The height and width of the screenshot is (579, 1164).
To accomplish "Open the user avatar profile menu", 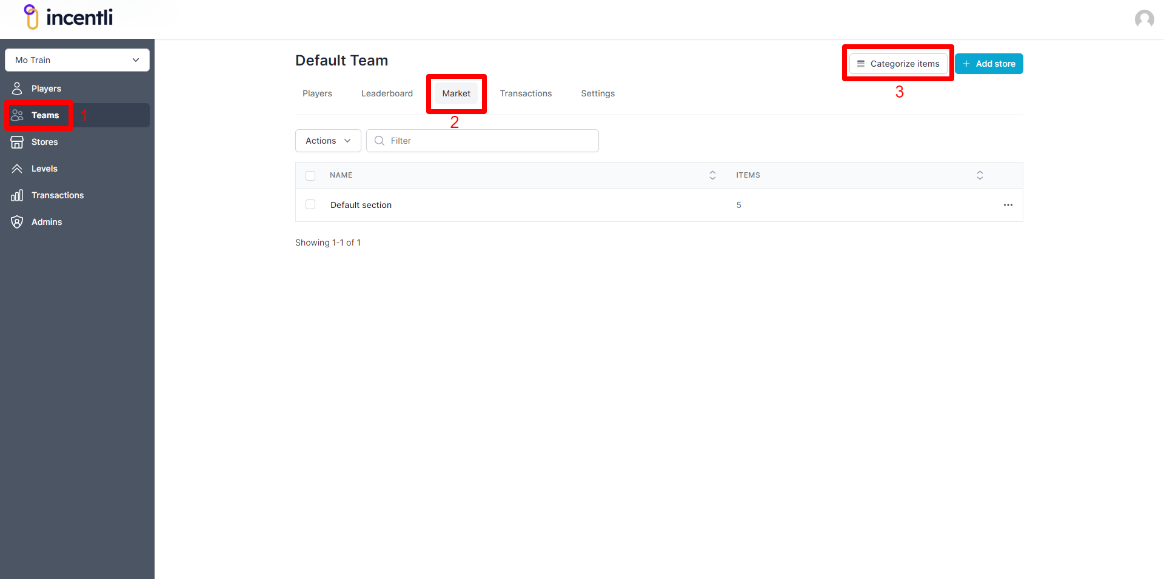I will point(1144,19).
